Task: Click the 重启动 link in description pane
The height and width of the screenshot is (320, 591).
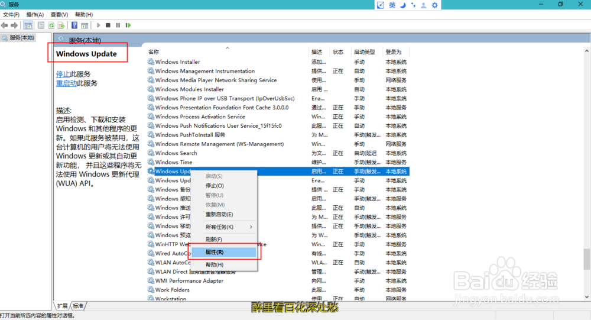Action: coord(66,83)
